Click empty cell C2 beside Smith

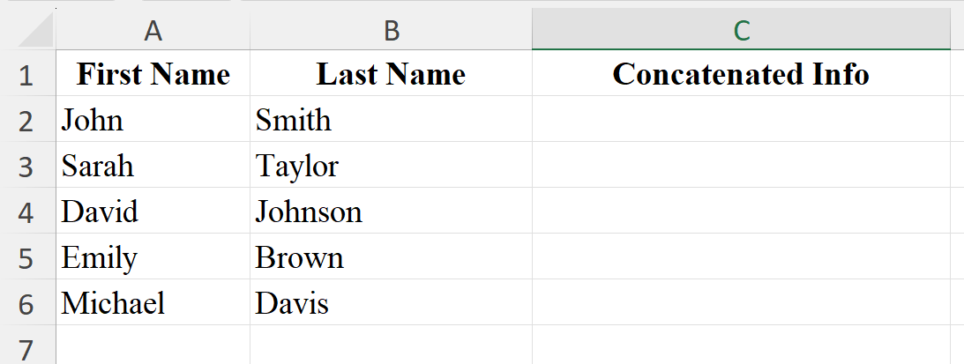741,120
